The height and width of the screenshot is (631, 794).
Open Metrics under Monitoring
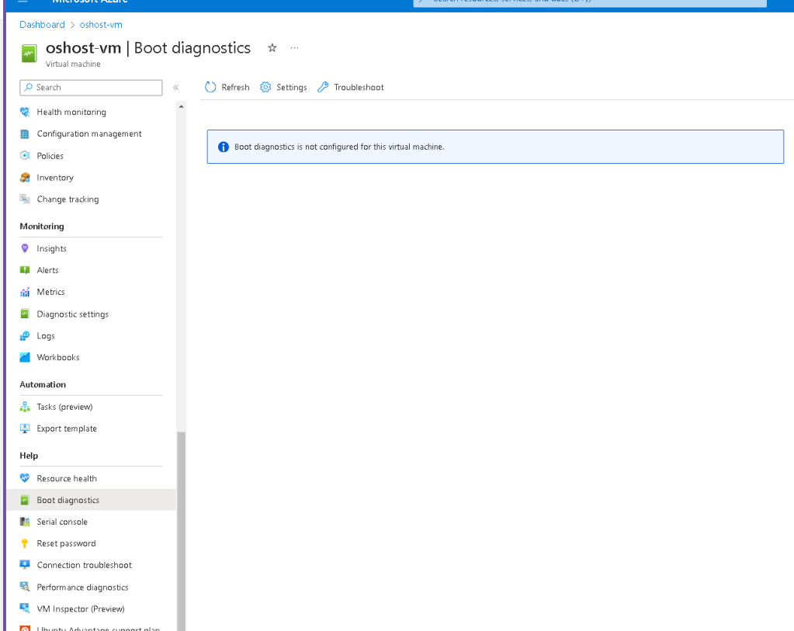[x=50, y=292]
